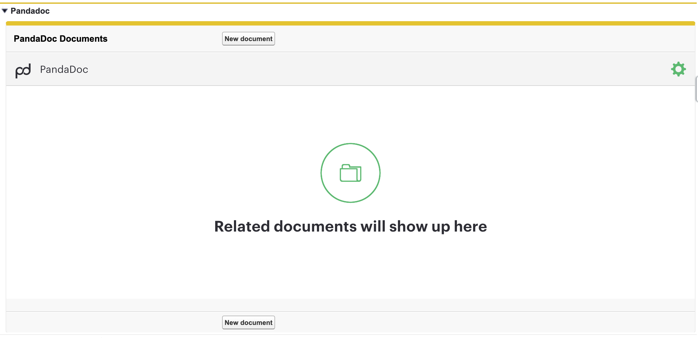Click the PandaDoc pd logo icon

coord(23,70)
